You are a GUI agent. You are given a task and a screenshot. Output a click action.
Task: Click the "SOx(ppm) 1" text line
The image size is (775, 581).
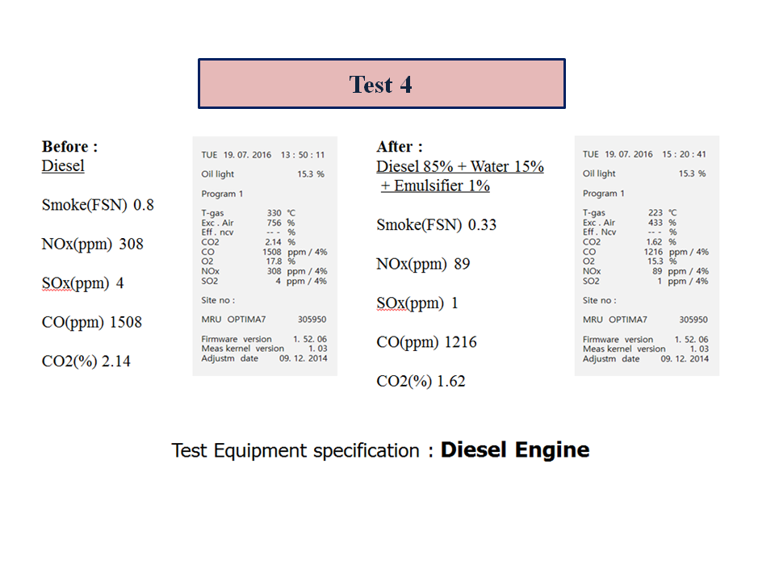pos(417,303)
